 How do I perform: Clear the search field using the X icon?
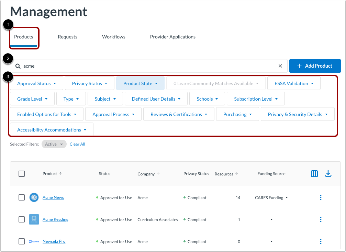[280, 66]
